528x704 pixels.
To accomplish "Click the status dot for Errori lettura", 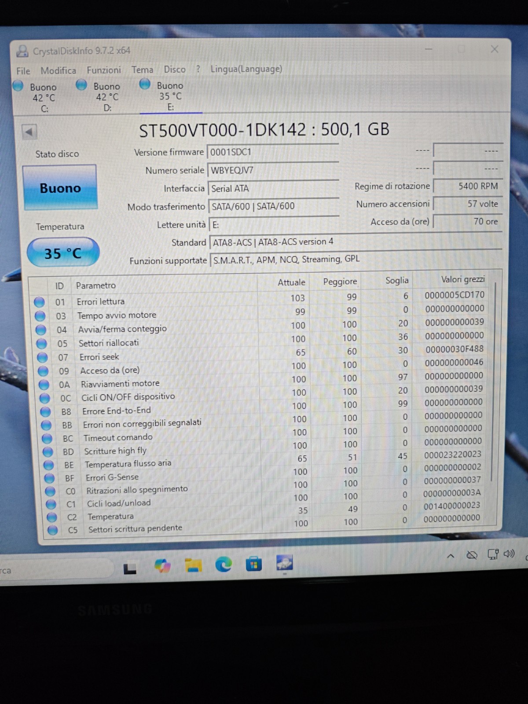I will coord(40,302).
